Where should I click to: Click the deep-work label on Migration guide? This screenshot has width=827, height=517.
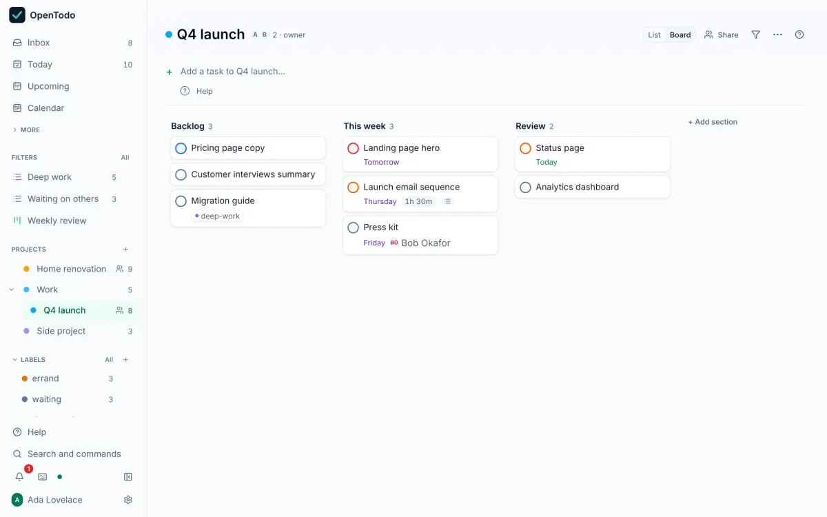pyautogui.click(x=218, y=216)
